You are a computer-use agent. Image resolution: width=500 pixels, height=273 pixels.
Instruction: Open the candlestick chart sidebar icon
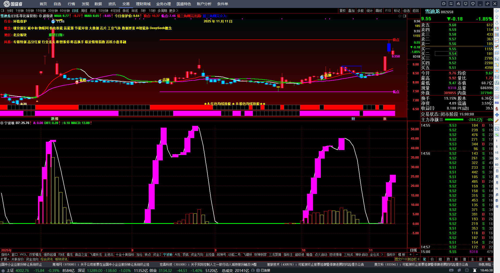pos(497,47)
